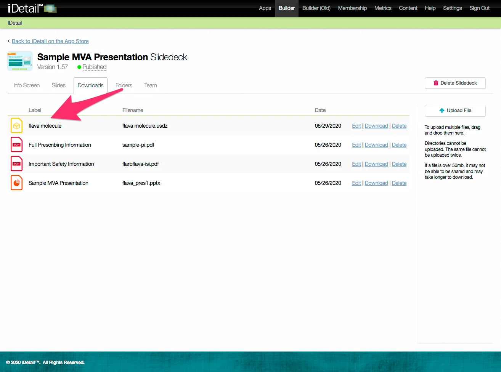The width and height of the screenshot is (501, 372).
Task: Download the sample-pi.pdf file
Action: (x=376, y=145)
